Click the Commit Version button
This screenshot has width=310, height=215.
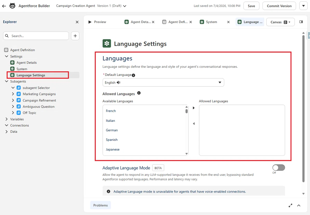click(279, 6)
